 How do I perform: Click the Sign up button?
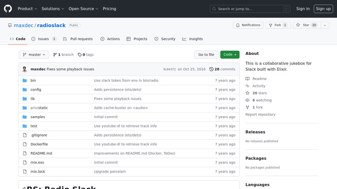pos(323,9)
